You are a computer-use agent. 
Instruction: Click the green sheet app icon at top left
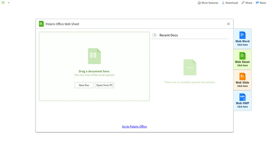coord(3,3)
